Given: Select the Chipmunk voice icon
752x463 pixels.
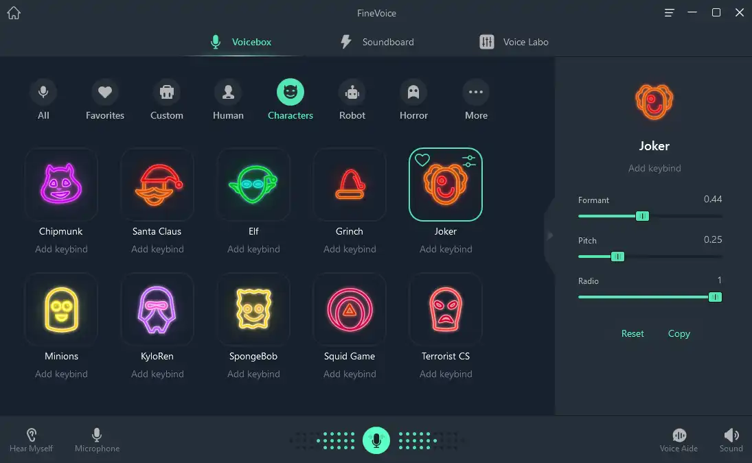Looking at the screenshot, I should (x=61, y=185).
